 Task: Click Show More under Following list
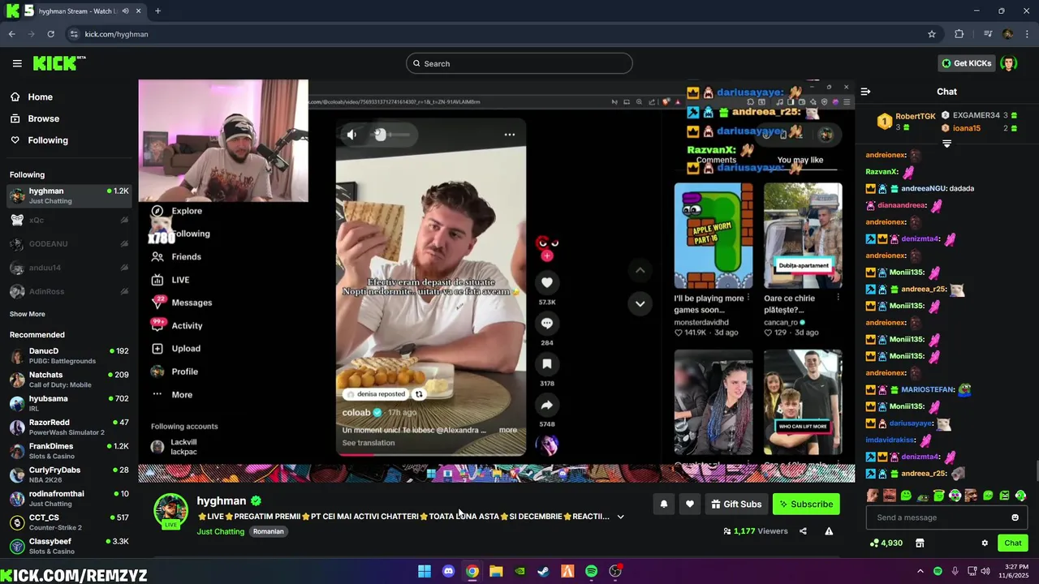[x=28, y=314]
